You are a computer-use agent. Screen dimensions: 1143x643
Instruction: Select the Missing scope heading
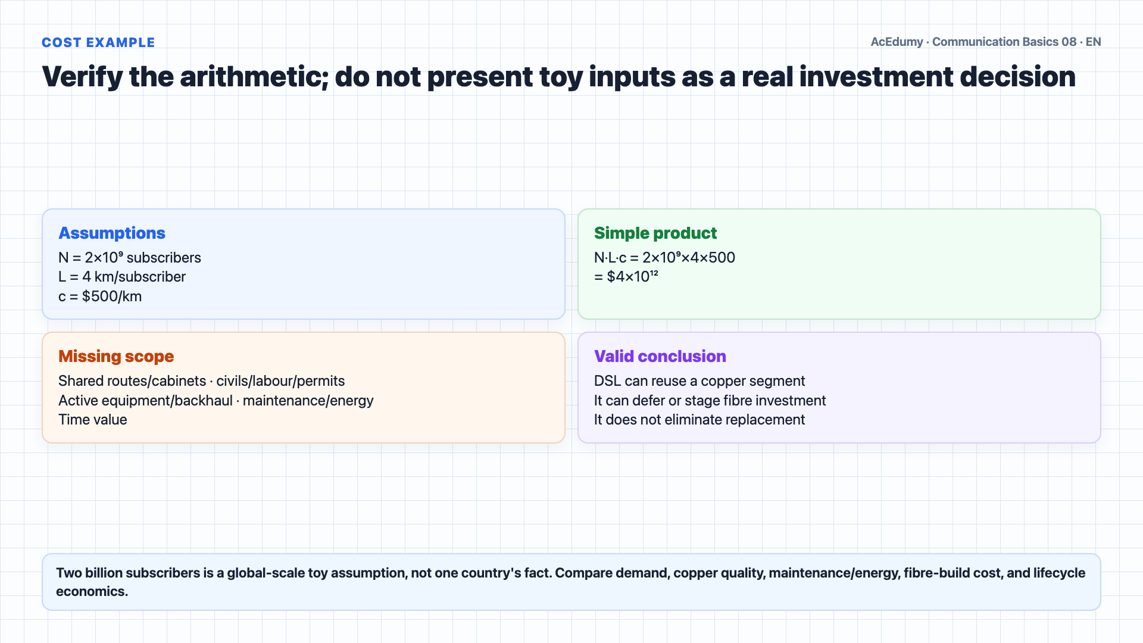point(116,356)
